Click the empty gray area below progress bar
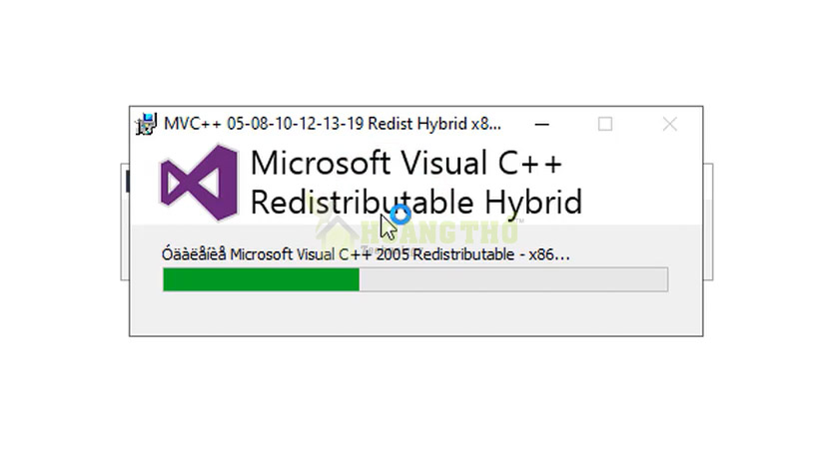Screen dimensions: 819x449 415,313
